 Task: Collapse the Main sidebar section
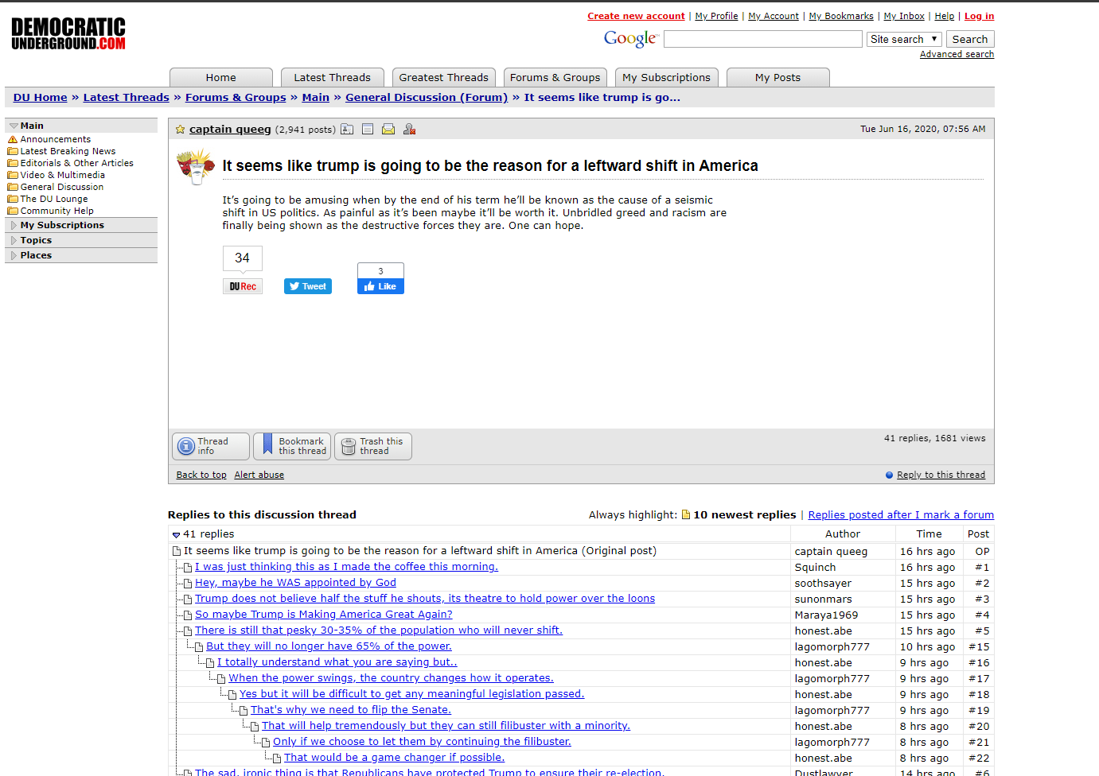pyautogui.click(x=14, y=126)
